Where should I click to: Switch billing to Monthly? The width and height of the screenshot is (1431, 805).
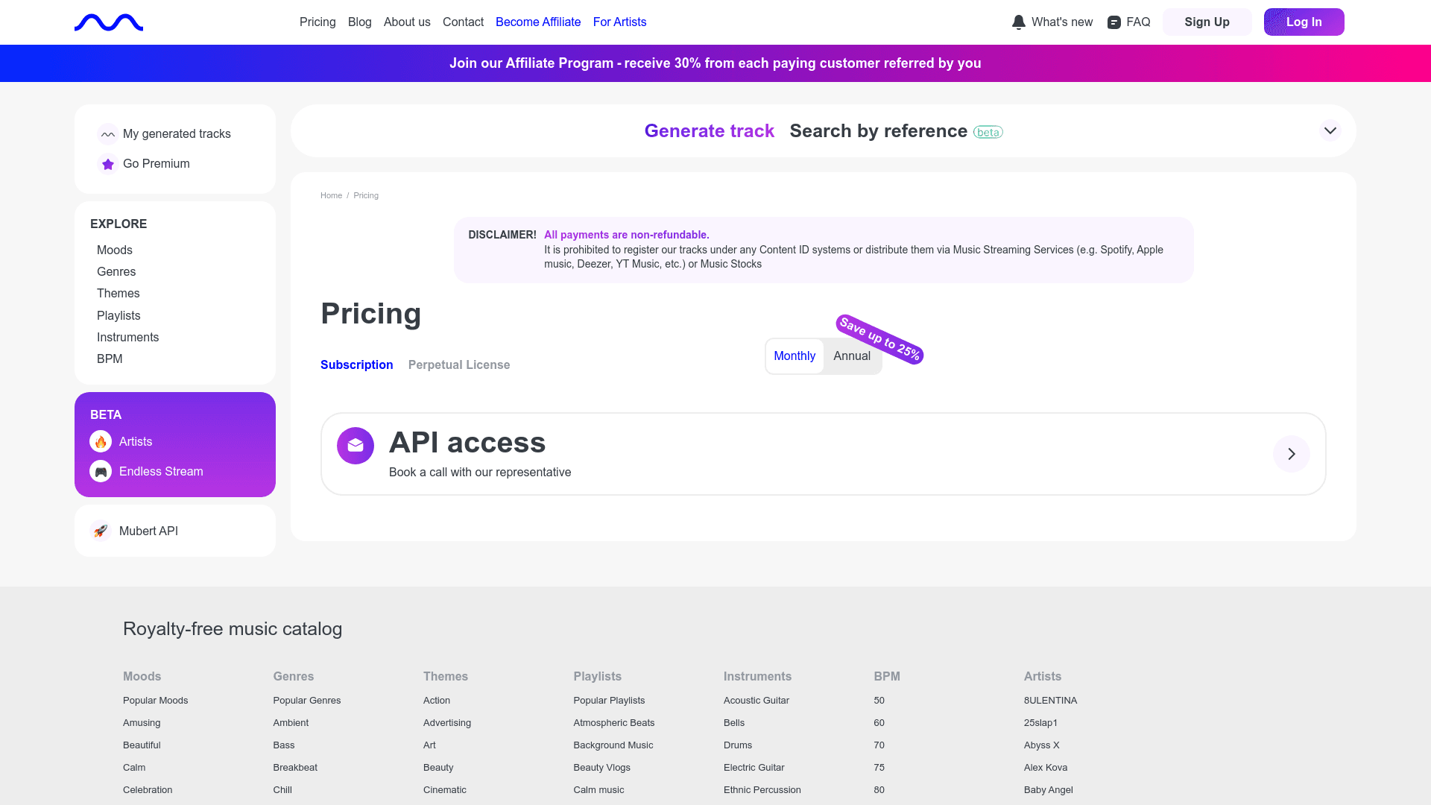(x=795, y=356)
